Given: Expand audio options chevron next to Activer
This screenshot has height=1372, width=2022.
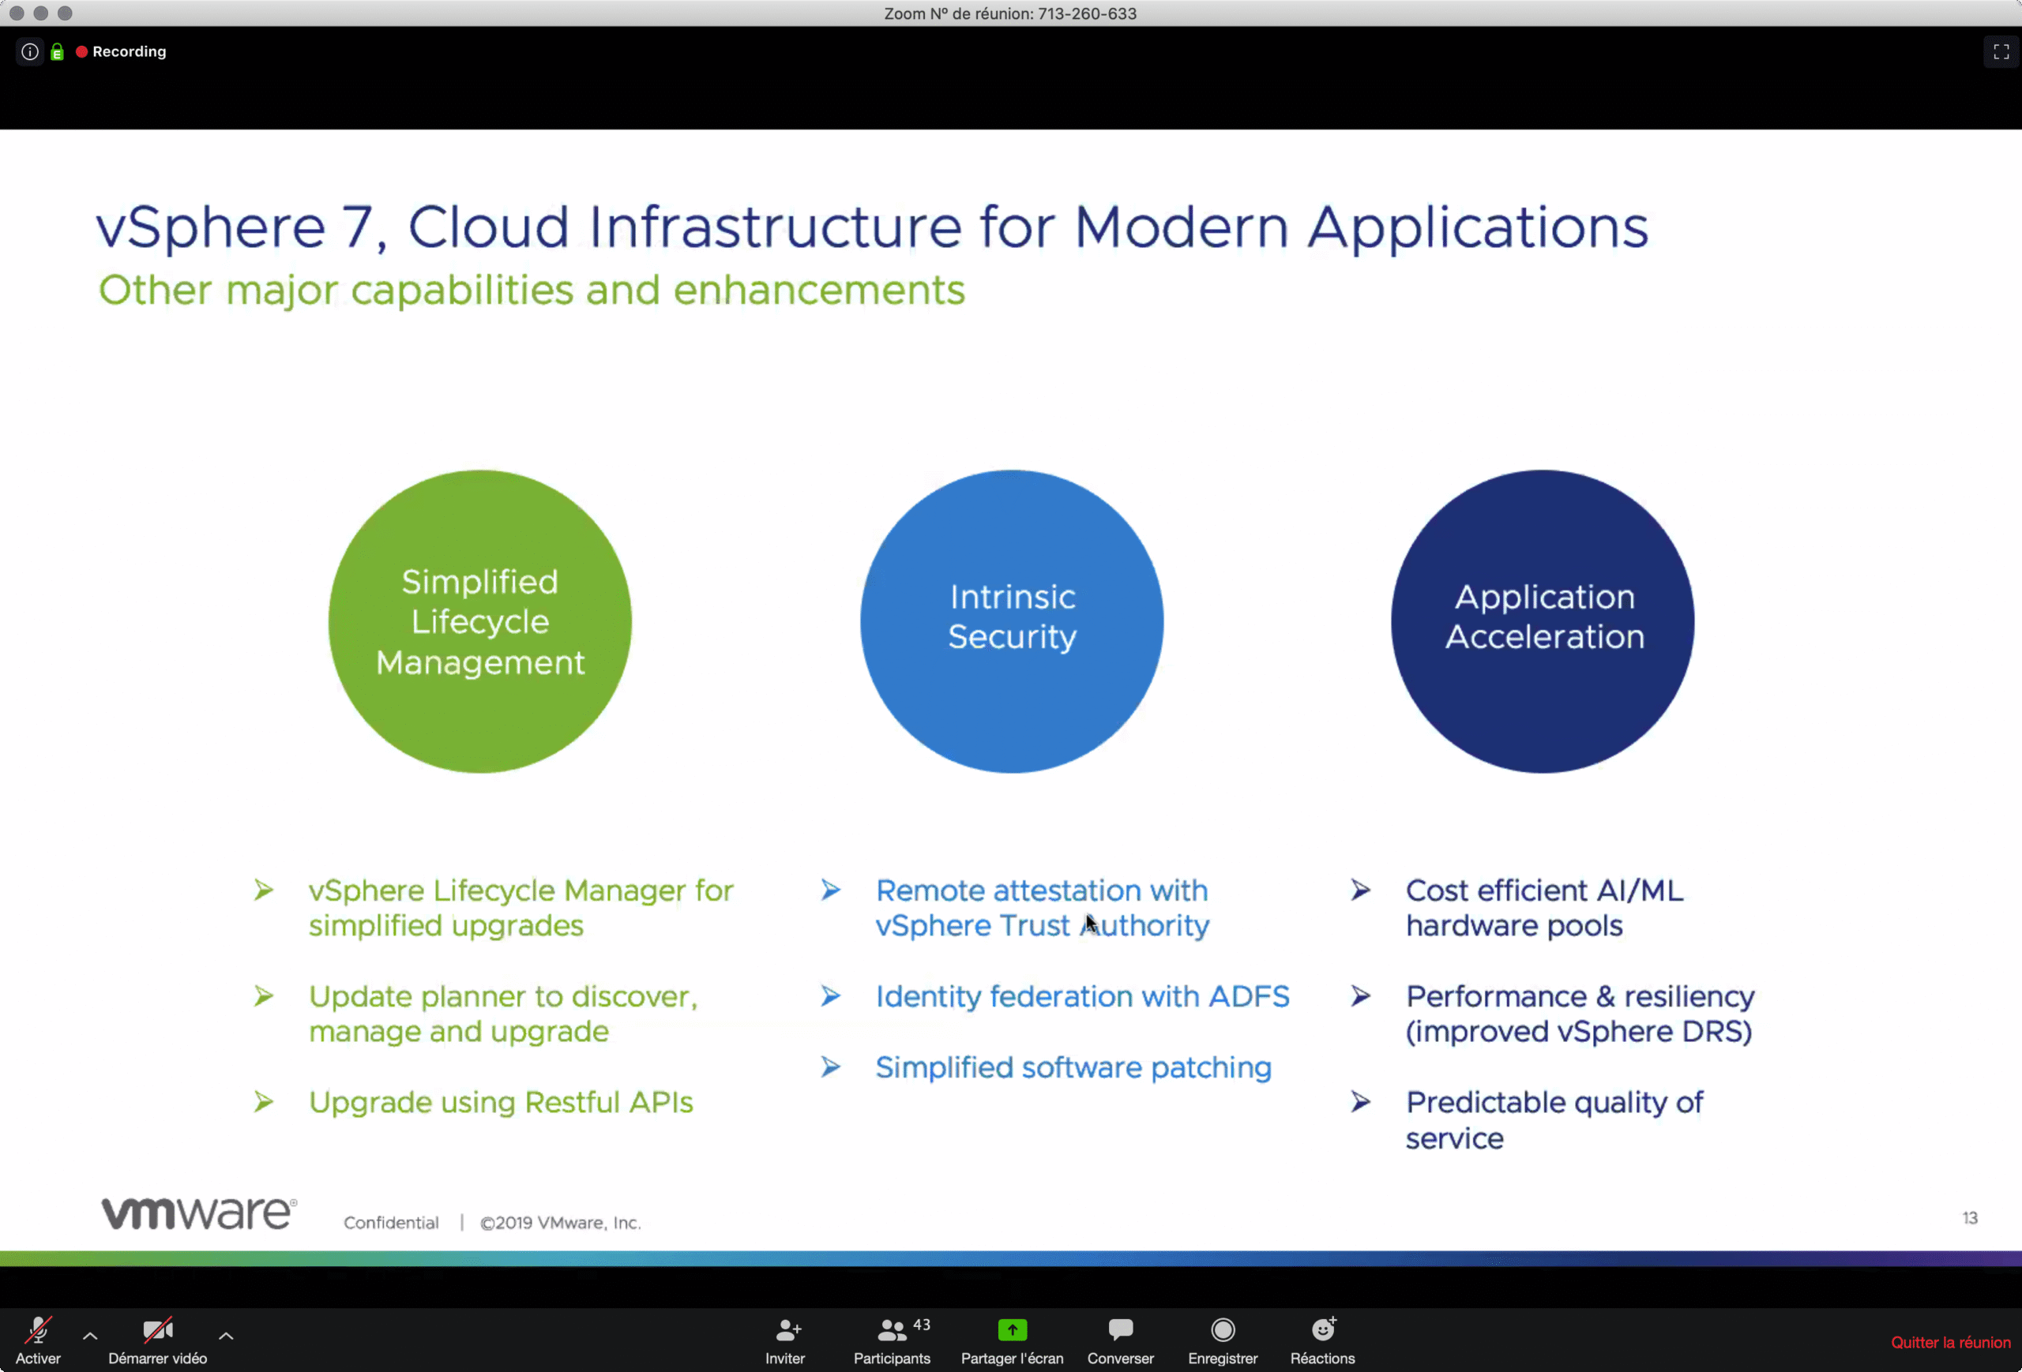Looking at the screenshot, I should 89,1336.
